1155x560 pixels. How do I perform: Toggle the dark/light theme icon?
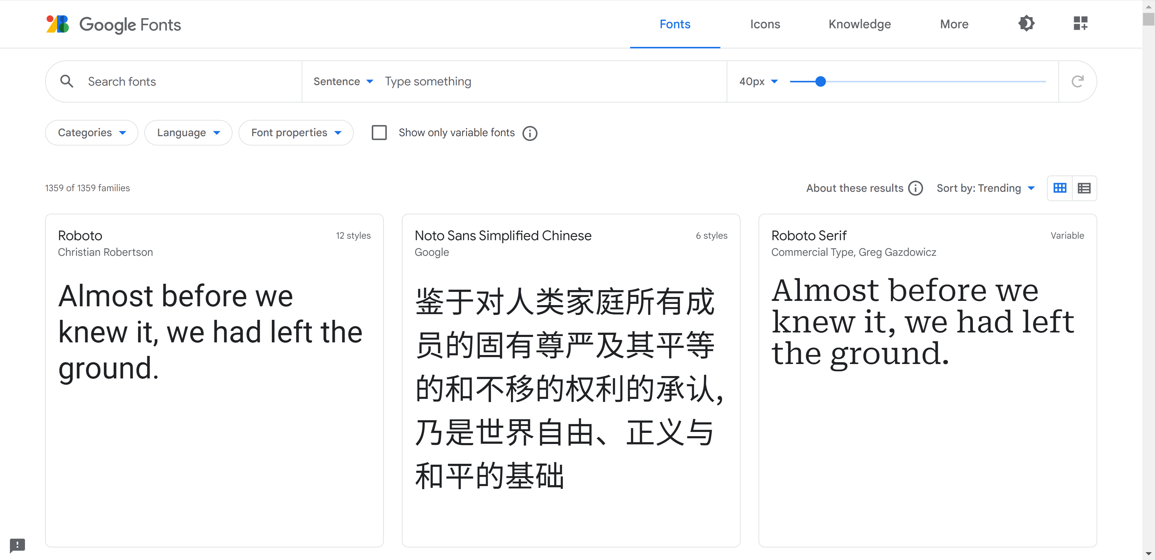coord(1026,23)
